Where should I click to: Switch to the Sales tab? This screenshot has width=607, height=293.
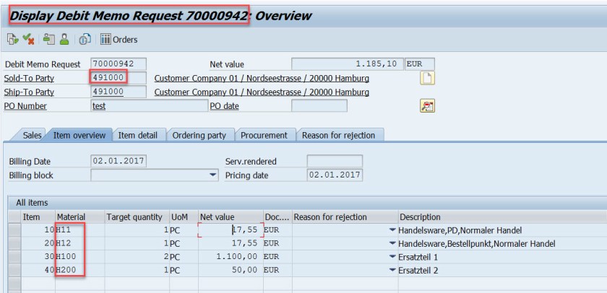pos(32,135)
